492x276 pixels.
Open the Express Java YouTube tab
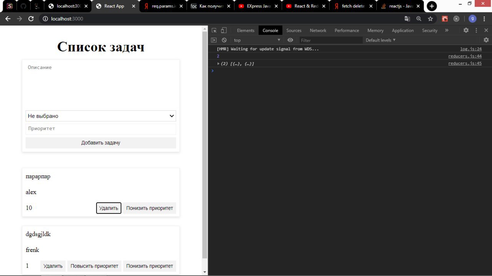tap(258, 6)
